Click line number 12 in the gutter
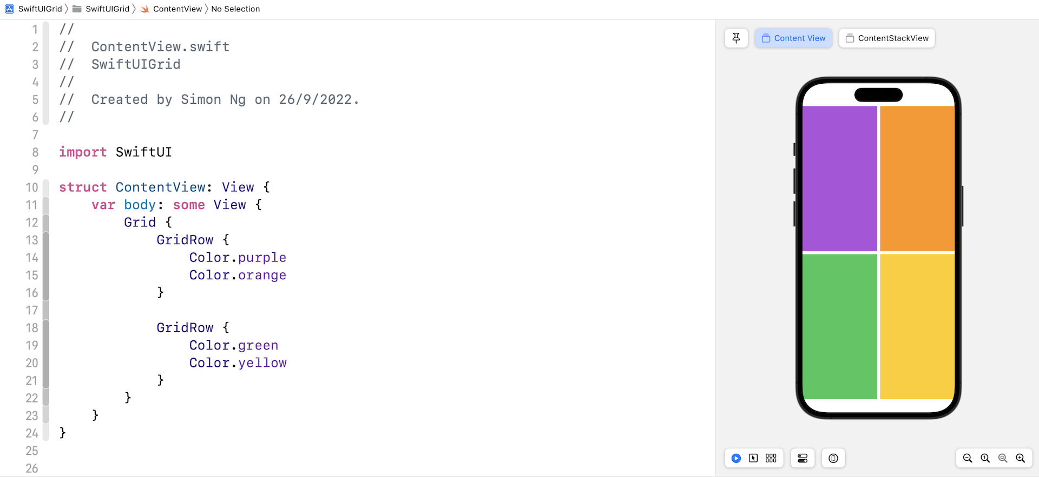 pos(32,223)
